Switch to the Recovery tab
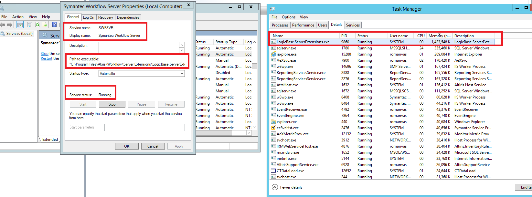Image resolution: width=532 pixels, height=197 pixels. point(106,17)
